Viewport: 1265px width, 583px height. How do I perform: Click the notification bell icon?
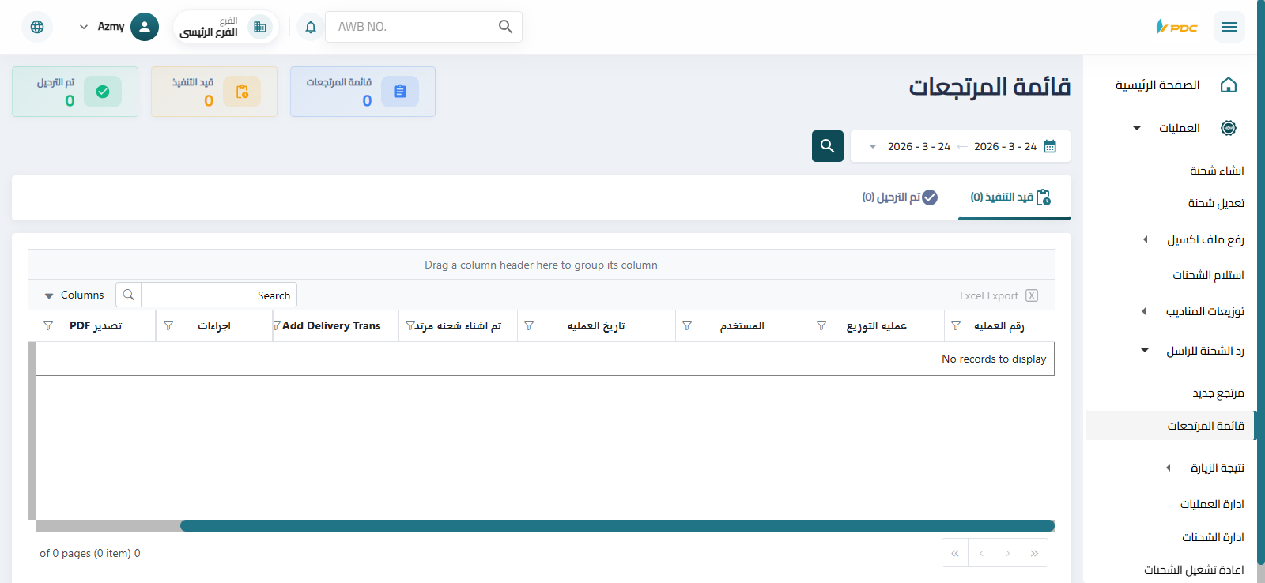[x=311, y=27]
